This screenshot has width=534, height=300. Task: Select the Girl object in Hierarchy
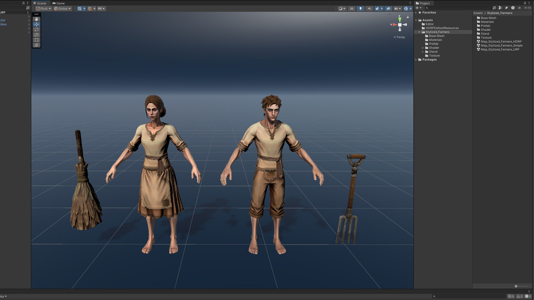point(3,20)
